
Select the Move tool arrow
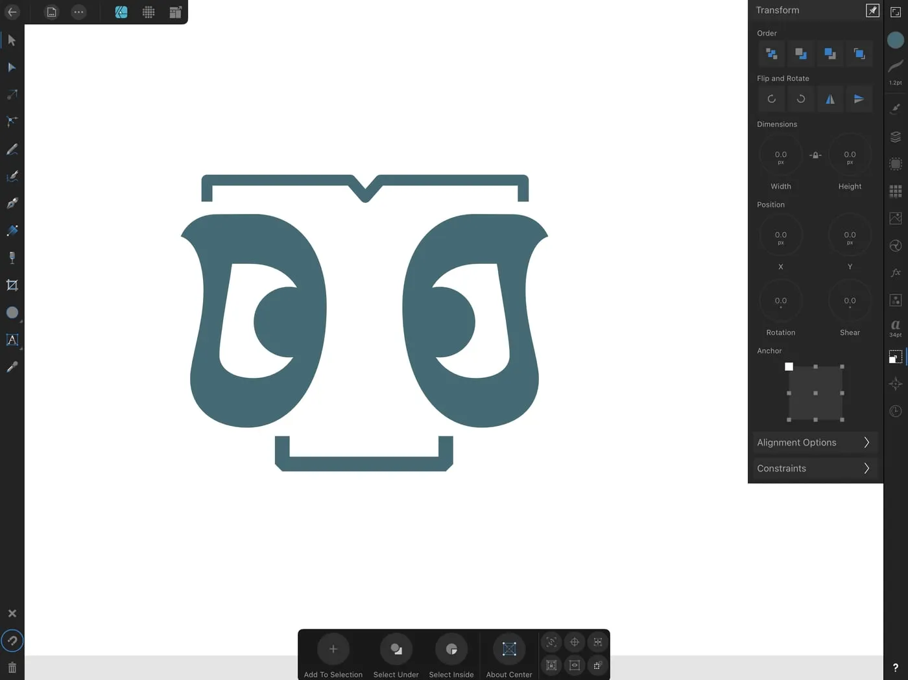12,40
